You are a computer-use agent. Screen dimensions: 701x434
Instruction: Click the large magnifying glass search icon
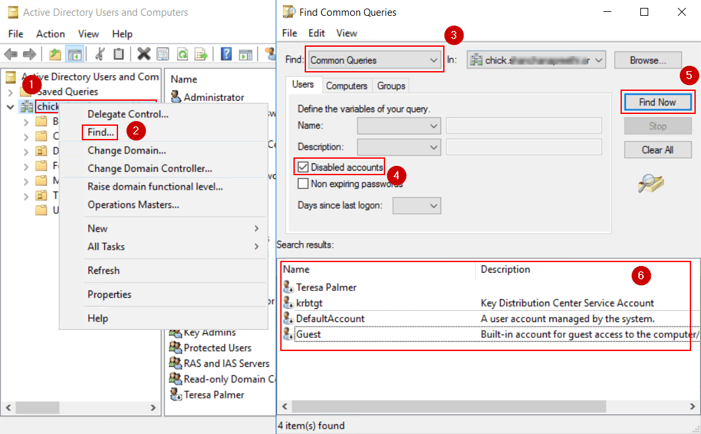pos(650,184)
